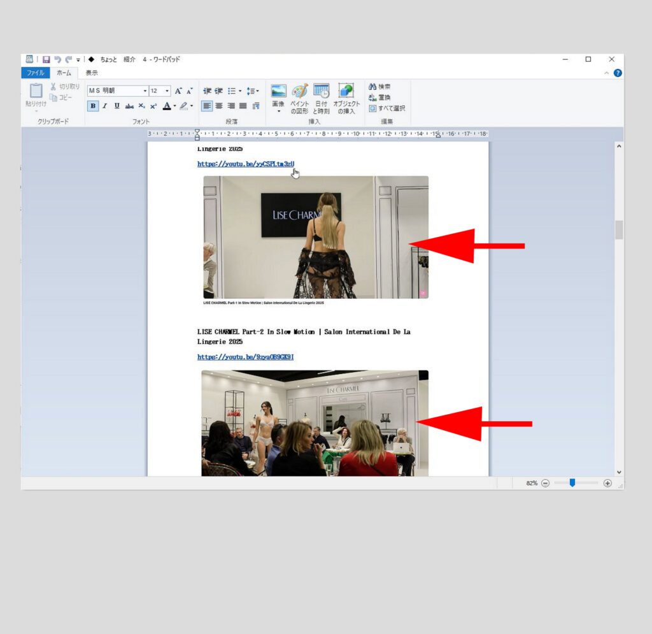
Task: Collapse the ribbon with the chevron
Action: 606,73
